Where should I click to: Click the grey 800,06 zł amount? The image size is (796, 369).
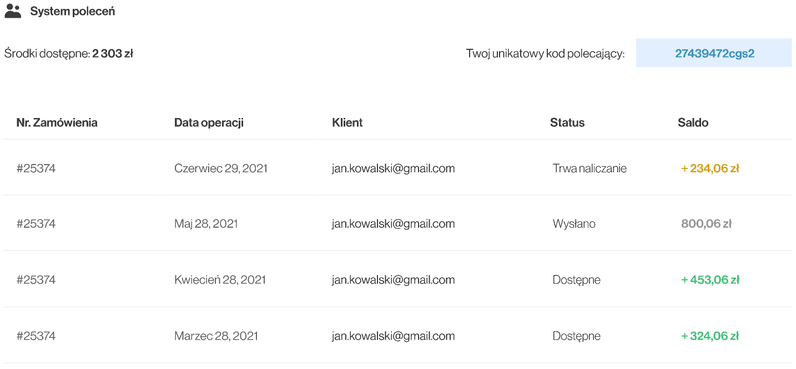[706, 224]
